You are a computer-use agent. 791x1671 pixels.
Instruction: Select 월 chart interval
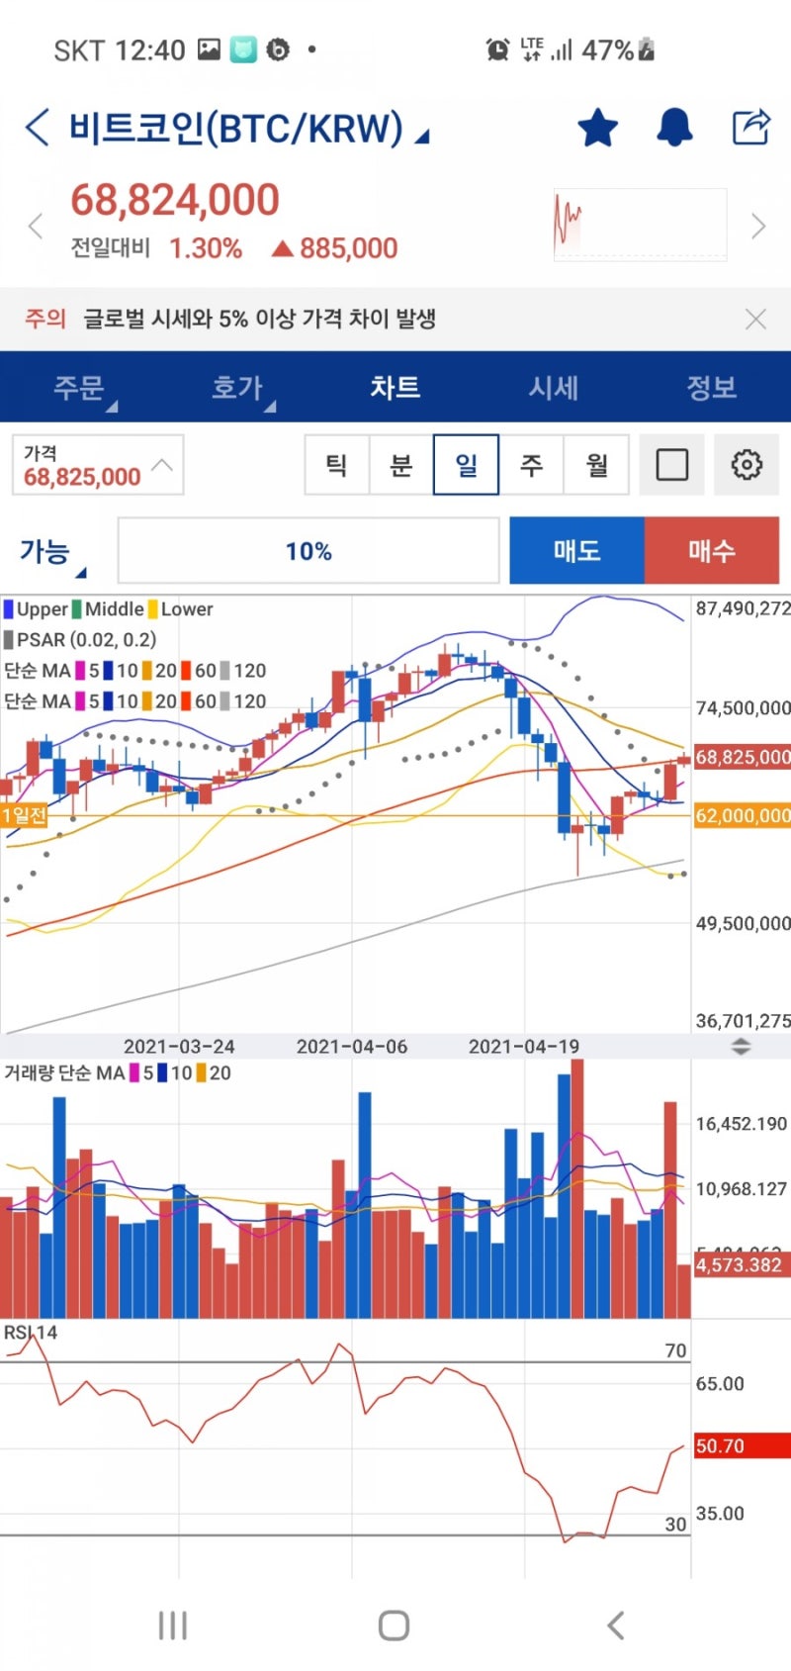point(596,464)
